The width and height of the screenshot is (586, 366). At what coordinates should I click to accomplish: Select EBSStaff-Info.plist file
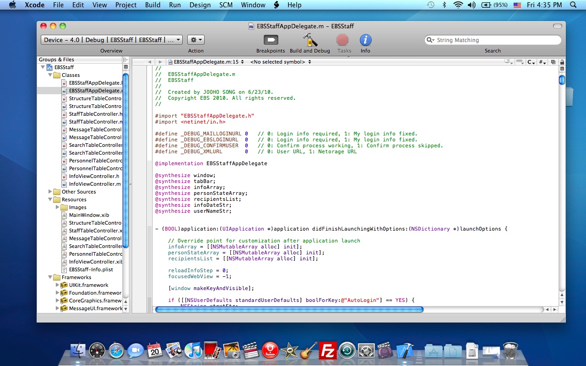(x=91, y=269)
